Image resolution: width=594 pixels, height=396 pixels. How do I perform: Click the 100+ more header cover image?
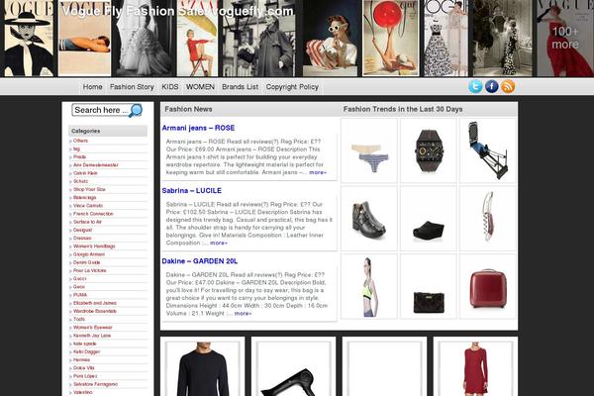[x=565, y=39]
